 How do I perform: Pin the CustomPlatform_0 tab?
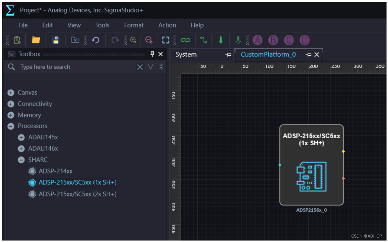pos(308,55)
